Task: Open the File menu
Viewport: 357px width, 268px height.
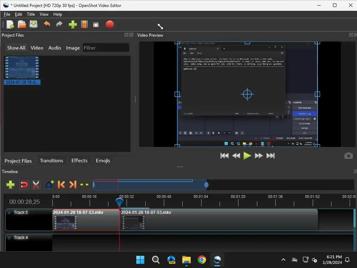Action: click(7, 14)
